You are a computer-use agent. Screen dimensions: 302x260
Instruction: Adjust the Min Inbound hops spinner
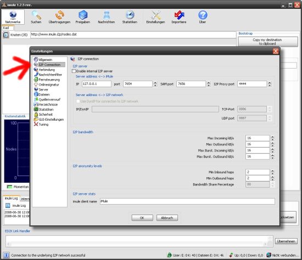[272, 172]
